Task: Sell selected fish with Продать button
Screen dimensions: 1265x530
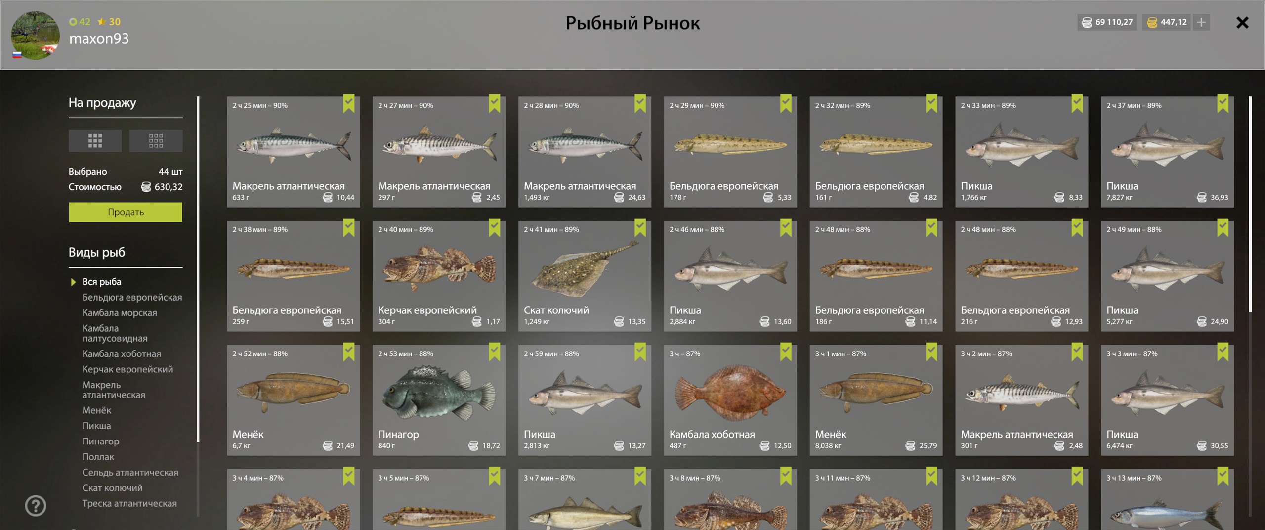Action: 126,212
